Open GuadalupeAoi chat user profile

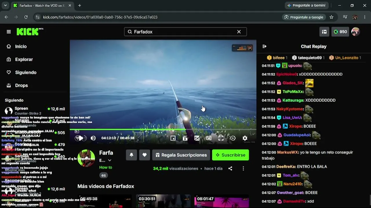coord(297,135)
